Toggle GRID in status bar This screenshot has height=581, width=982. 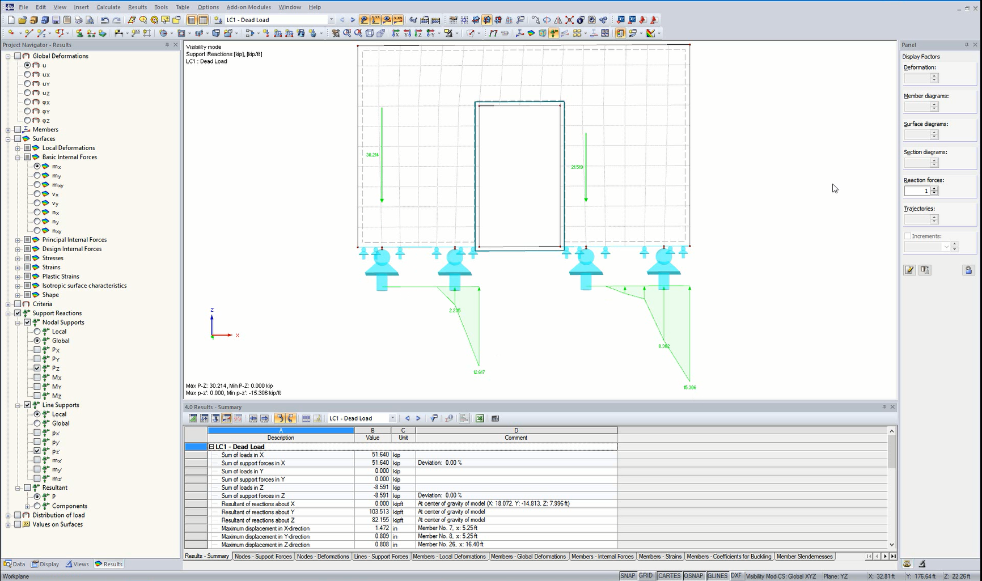coord(646,576)
